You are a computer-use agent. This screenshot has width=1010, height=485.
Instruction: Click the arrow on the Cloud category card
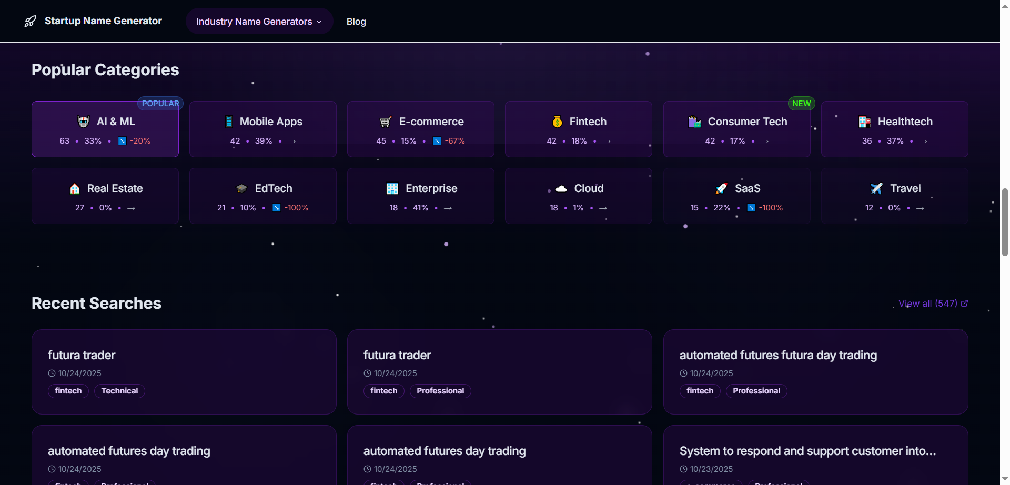pos(603,208)
